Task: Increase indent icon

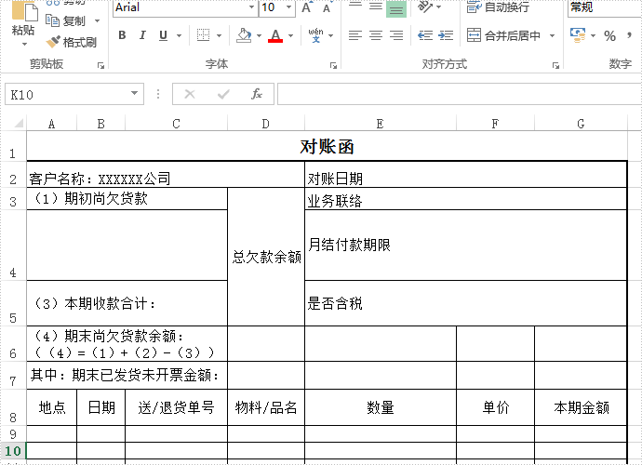Action: [446, 35]
